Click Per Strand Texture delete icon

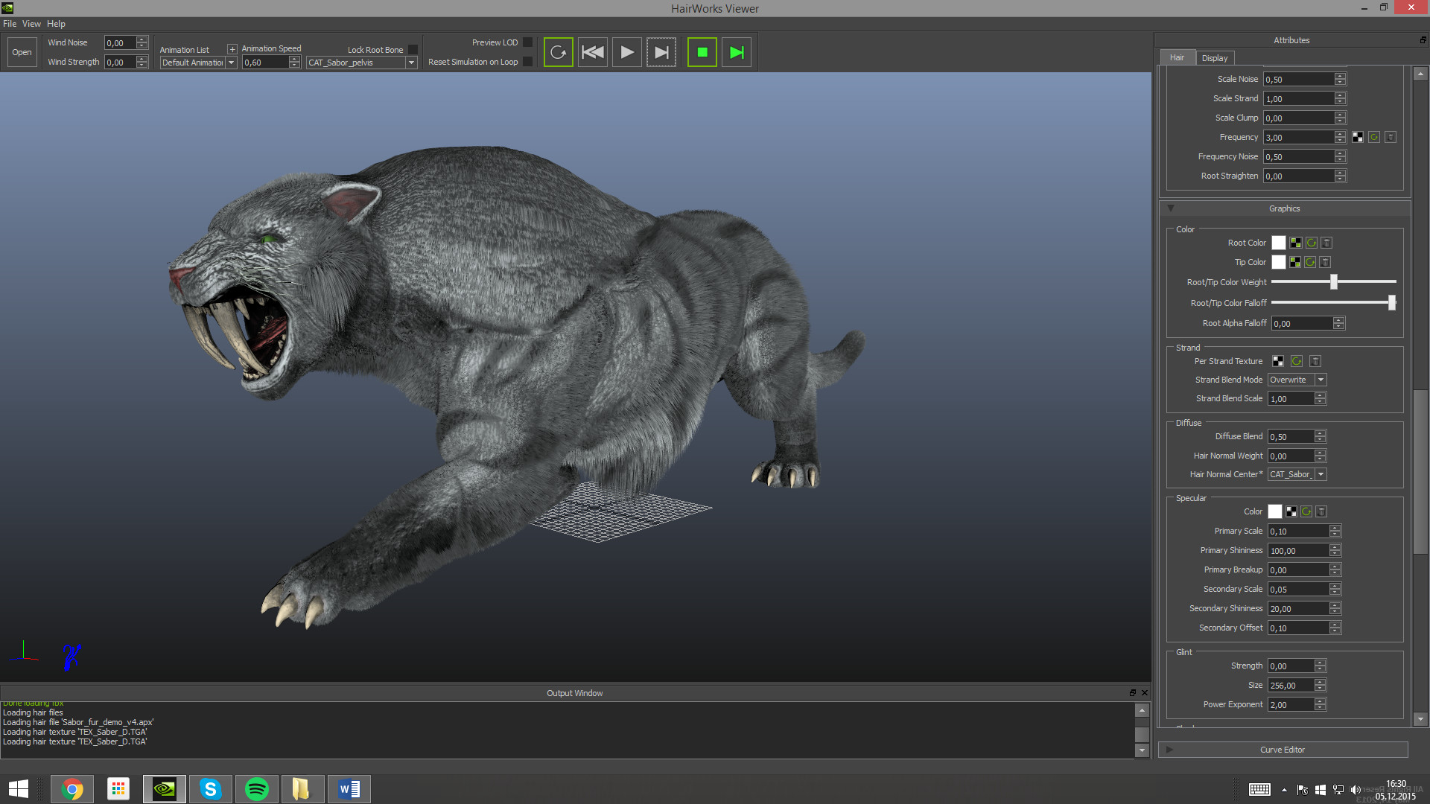1315,361
